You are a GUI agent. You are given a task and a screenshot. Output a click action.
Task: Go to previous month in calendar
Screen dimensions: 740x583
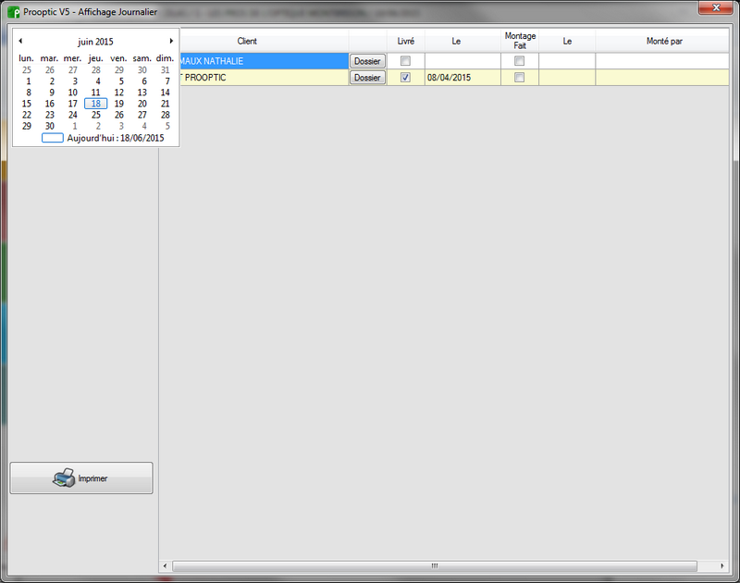pyautogui.click(x=20, y=41)
